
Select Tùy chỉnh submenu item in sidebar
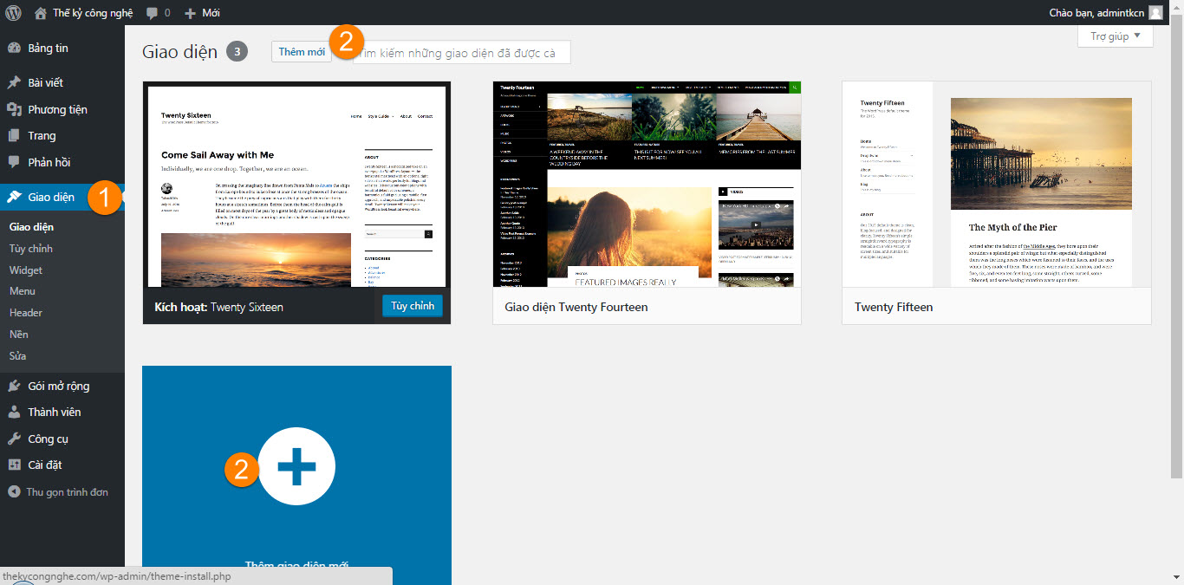tap(31, 249)
